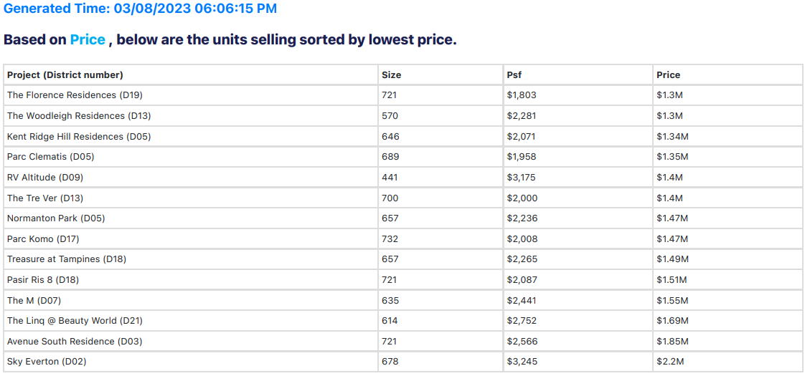The width and height of the screenshot is (805, 376).
Task: Click the Size column header
Action: [x=392, y=74]
